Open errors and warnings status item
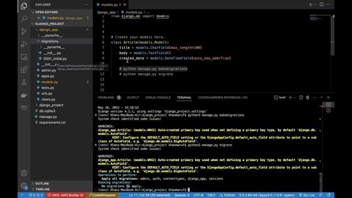Screen dimensions: 352x198 [x=35, y=195]
